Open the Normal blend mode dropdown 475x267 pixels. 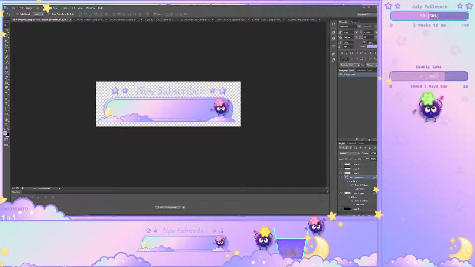(349, 153)
